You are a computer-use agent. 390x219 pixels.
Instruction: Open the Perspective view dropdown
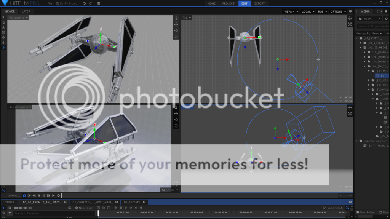click(x=18, y=18)
